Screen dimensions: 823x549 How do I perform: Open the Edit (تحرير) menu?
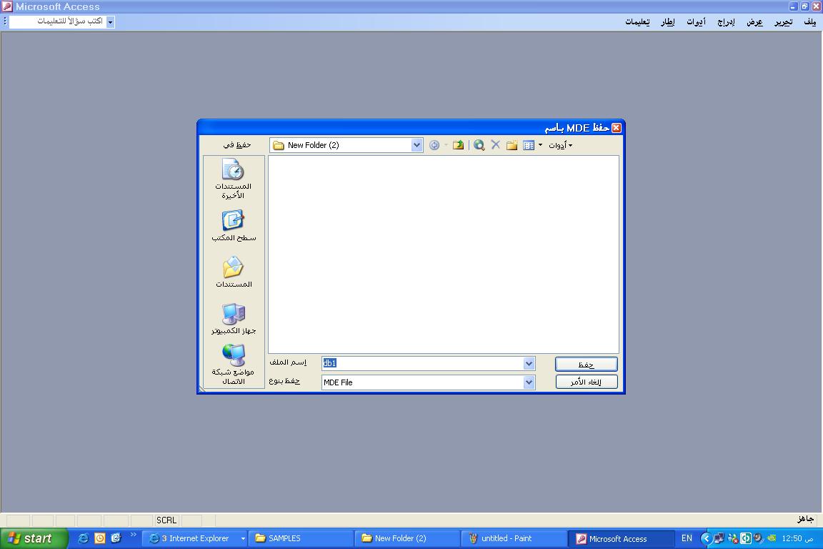[784, 22]
